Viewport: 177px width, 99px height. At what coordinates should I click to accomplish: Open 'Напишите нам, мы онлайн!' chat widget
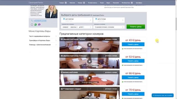(163, 95)
